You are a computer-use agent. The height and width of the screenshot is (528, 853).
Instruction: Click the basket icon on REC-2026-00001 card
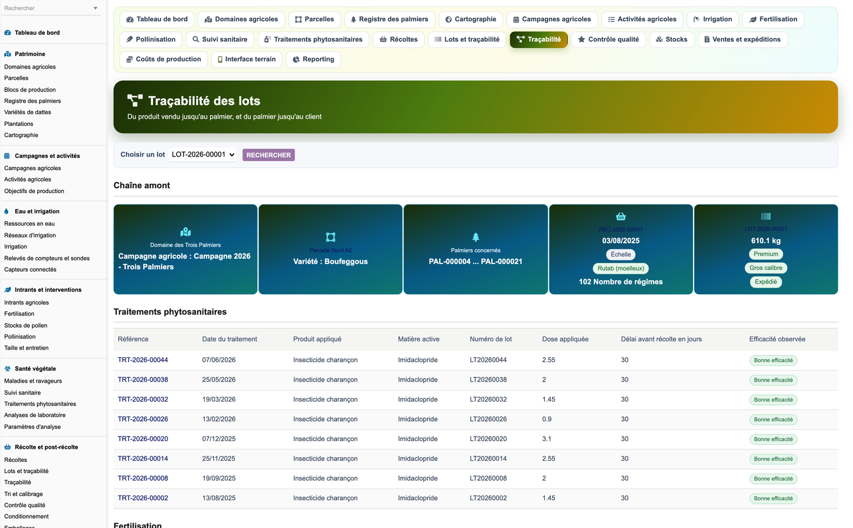[x=621, y=216]
